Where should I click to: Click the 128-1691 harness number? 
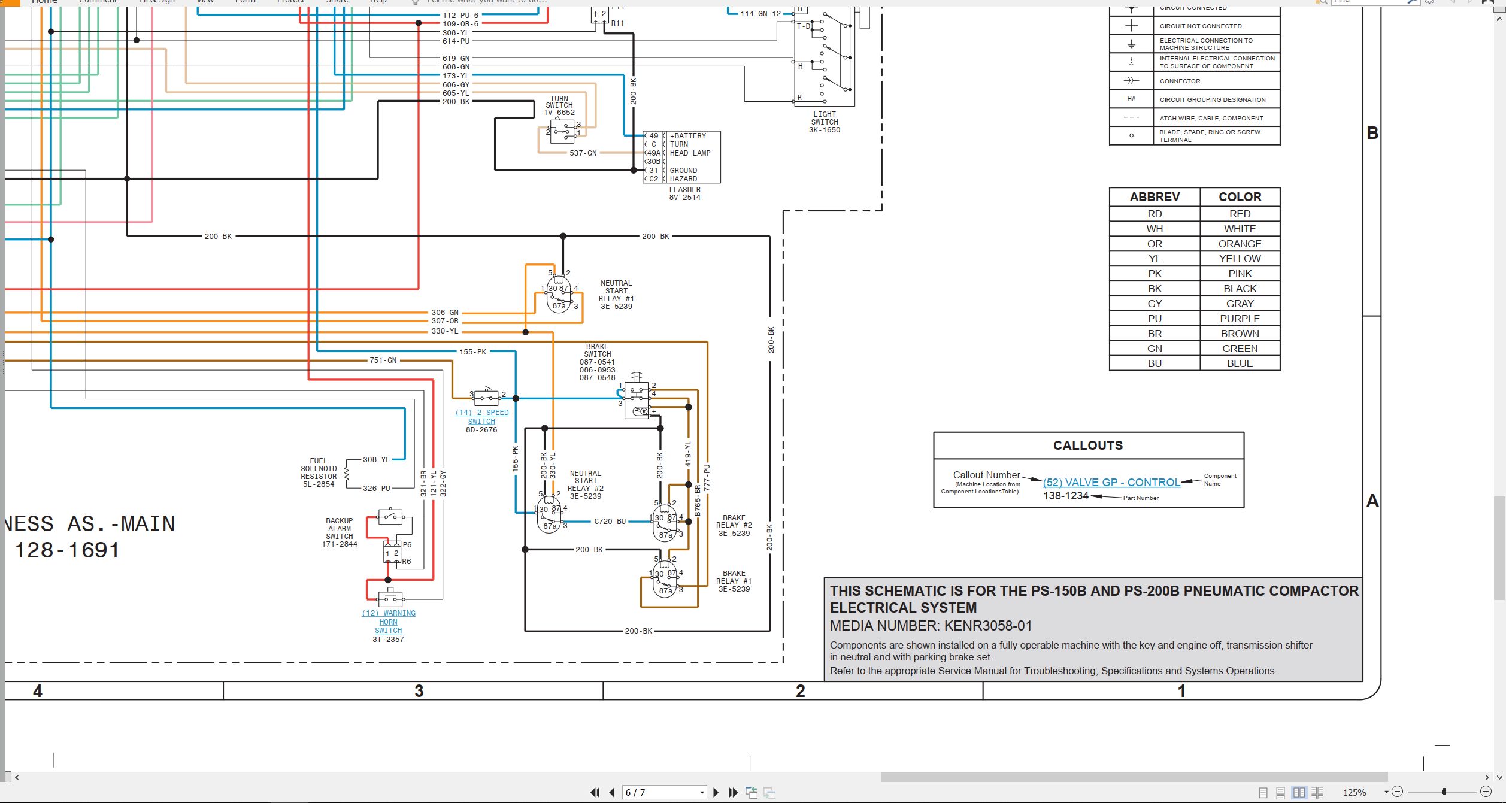(x=66, y=550)
